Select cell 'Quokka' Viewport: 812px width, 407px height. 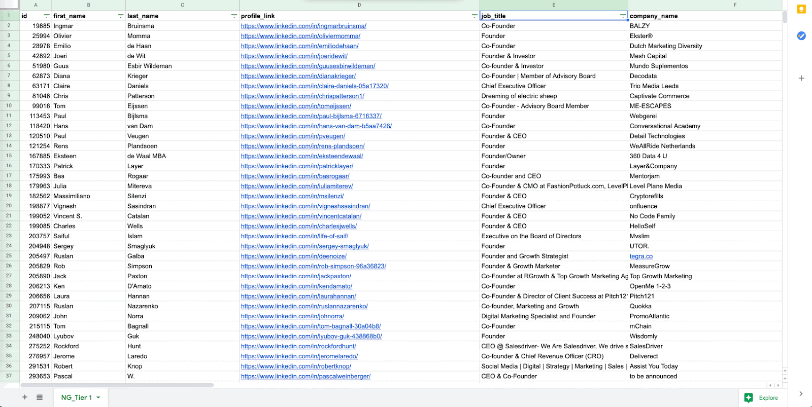click(x=705, y=306)
